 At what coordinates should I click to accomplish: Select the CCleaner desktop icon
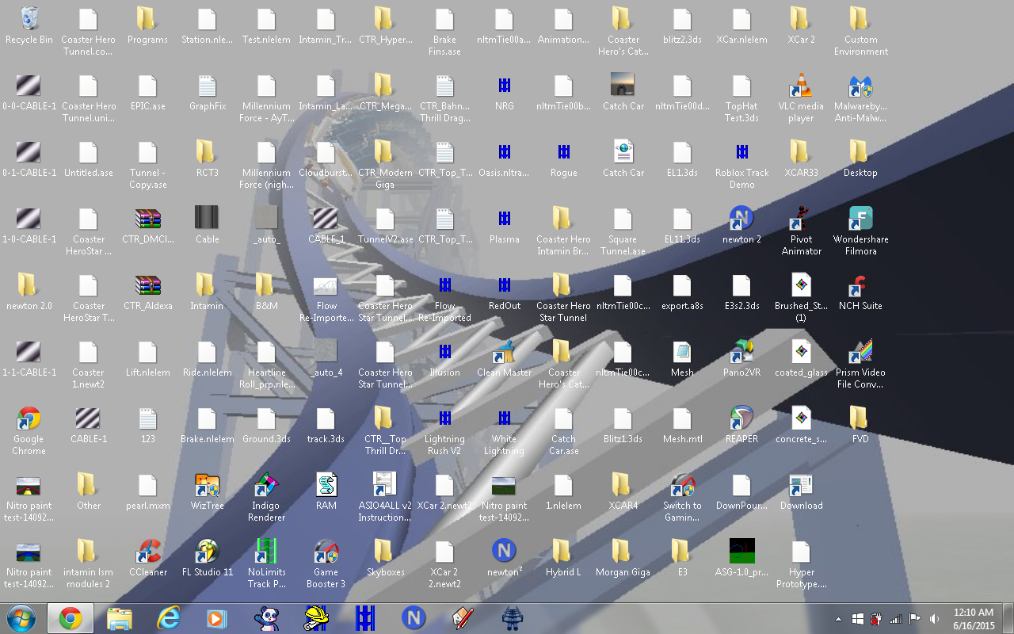(x=148, y=552)
